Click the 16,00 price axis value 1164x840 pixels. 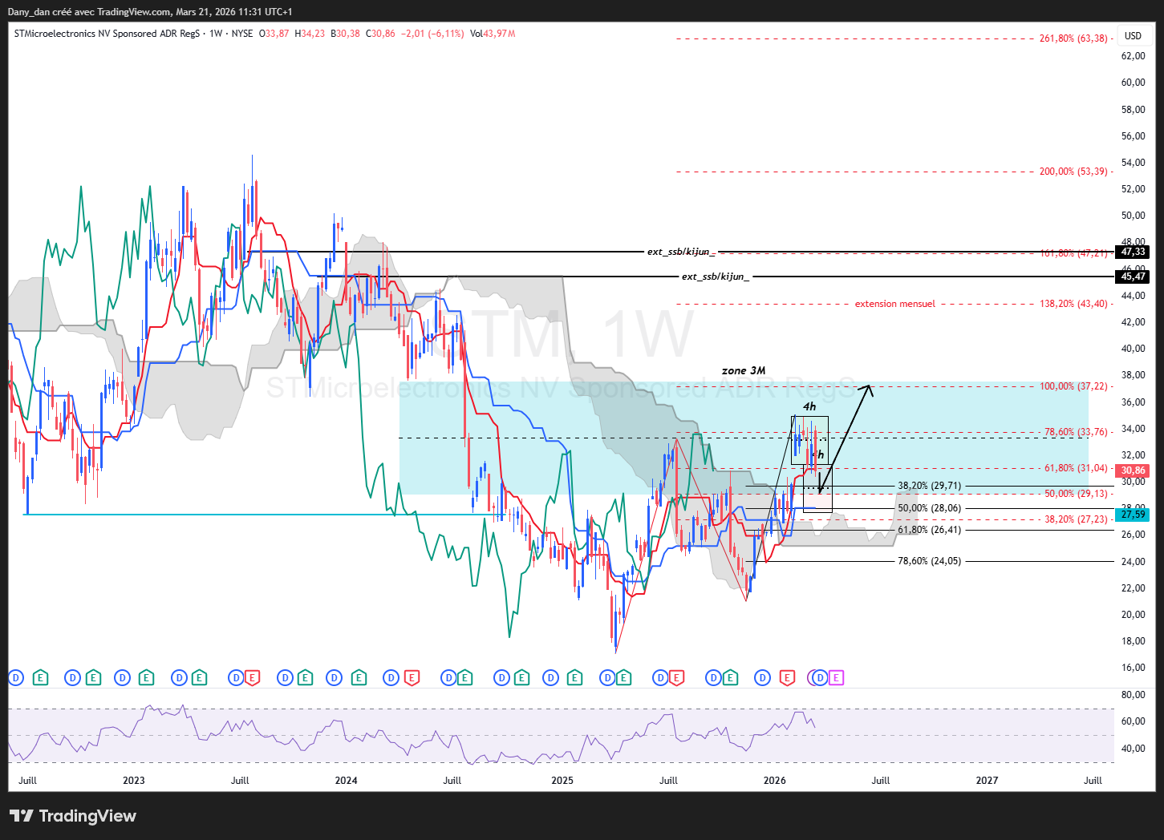point(1133,668)
